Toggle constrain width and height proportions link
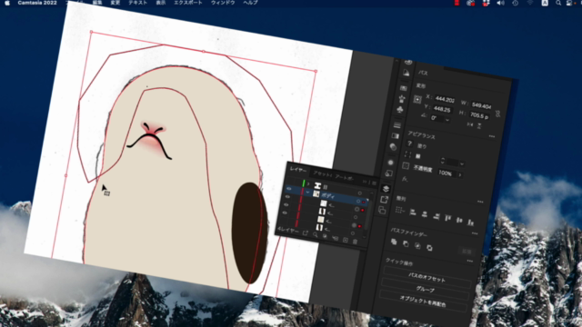Screen dimensions: 582x327 click(x=497, y=114)
